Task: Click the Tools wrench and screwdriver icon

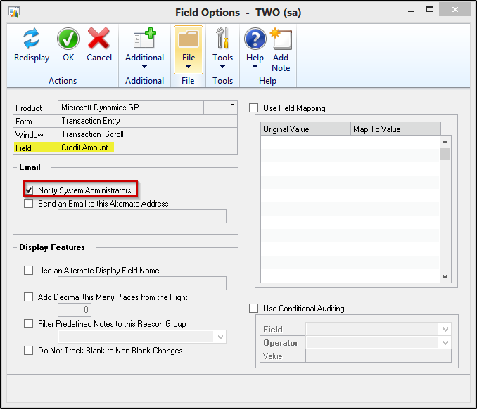Action: [x=222, y=38]
